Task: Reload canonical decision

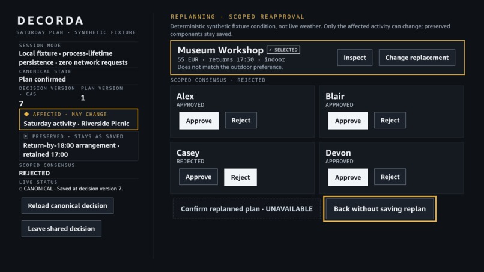Action: tap(68, 205)
